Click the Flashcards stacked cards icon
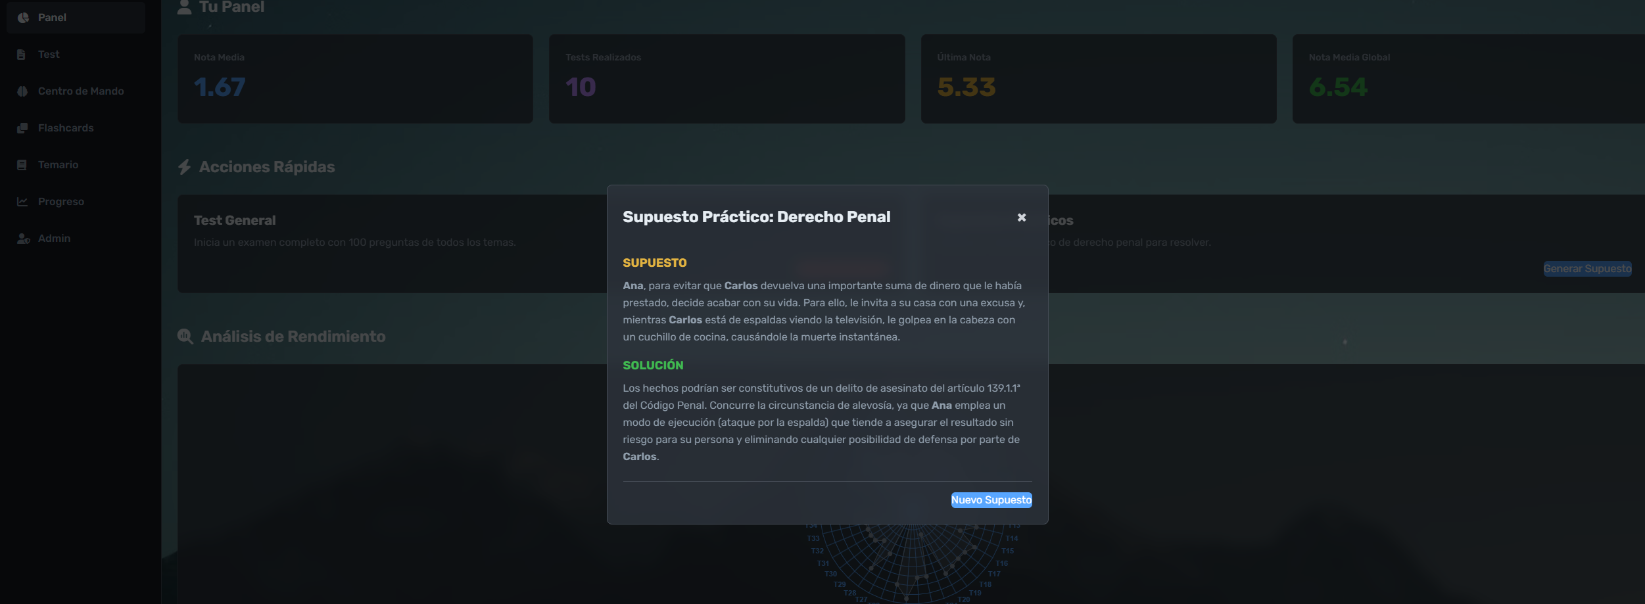This screenshot has height=604, width=1645. [22, 128]
